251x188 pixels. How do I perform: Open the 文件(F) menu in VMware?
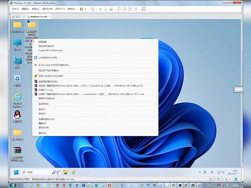pyautogui.click(x=15, y=9)
